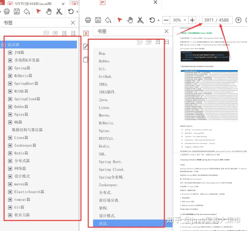This screenshot has height=231, width=247.
Task: Select the Maven. bookmark in the right panel
Action: 104,115
